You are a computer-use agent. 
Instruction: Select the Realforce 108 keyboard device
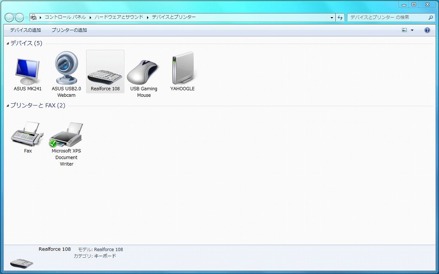105,71
